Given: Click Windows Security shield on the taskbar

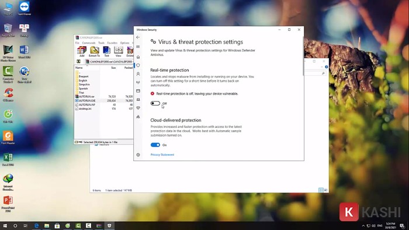Looking at the screenshot, I should [x=109, y=225].
